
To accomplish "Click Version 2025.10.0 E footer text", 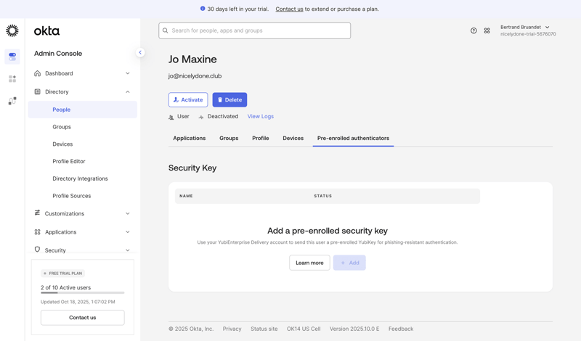I will (354, 329).
